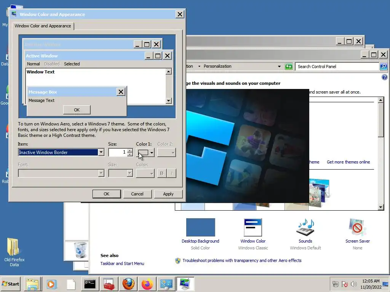Click the Color 1 swatch
This screenshot has height=292, width=390.
click(143, 152)
